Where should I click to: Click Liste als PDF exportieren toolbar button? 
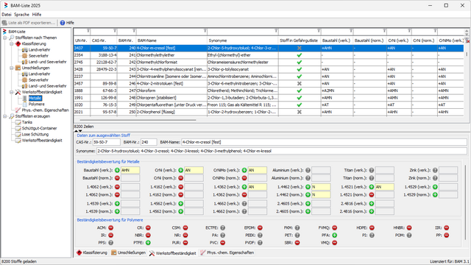[x=29, y=23]
